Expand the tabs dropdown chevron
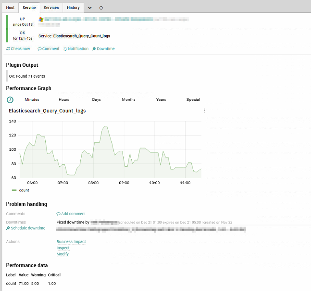Image resolution: width=311 pixels, height=291 pixels. (x=90, y=8)
